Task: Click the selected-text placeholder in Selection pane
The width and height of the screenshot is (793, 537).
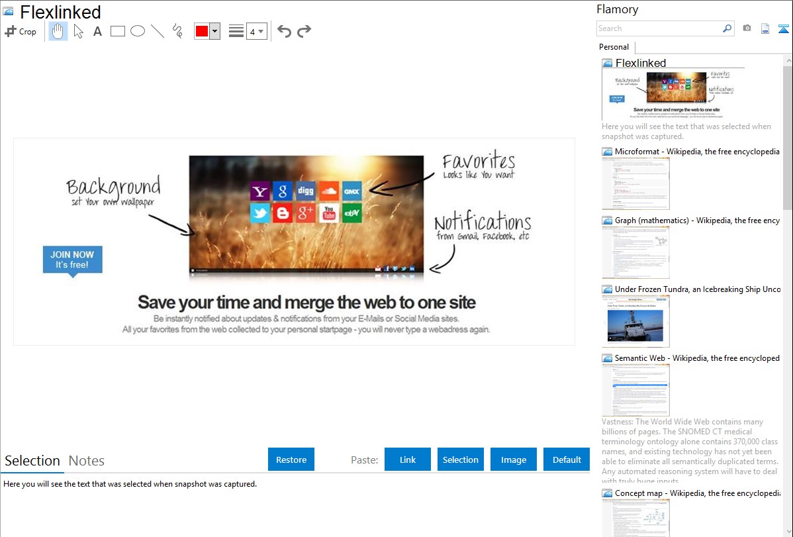Action: (x=130, y=485)
